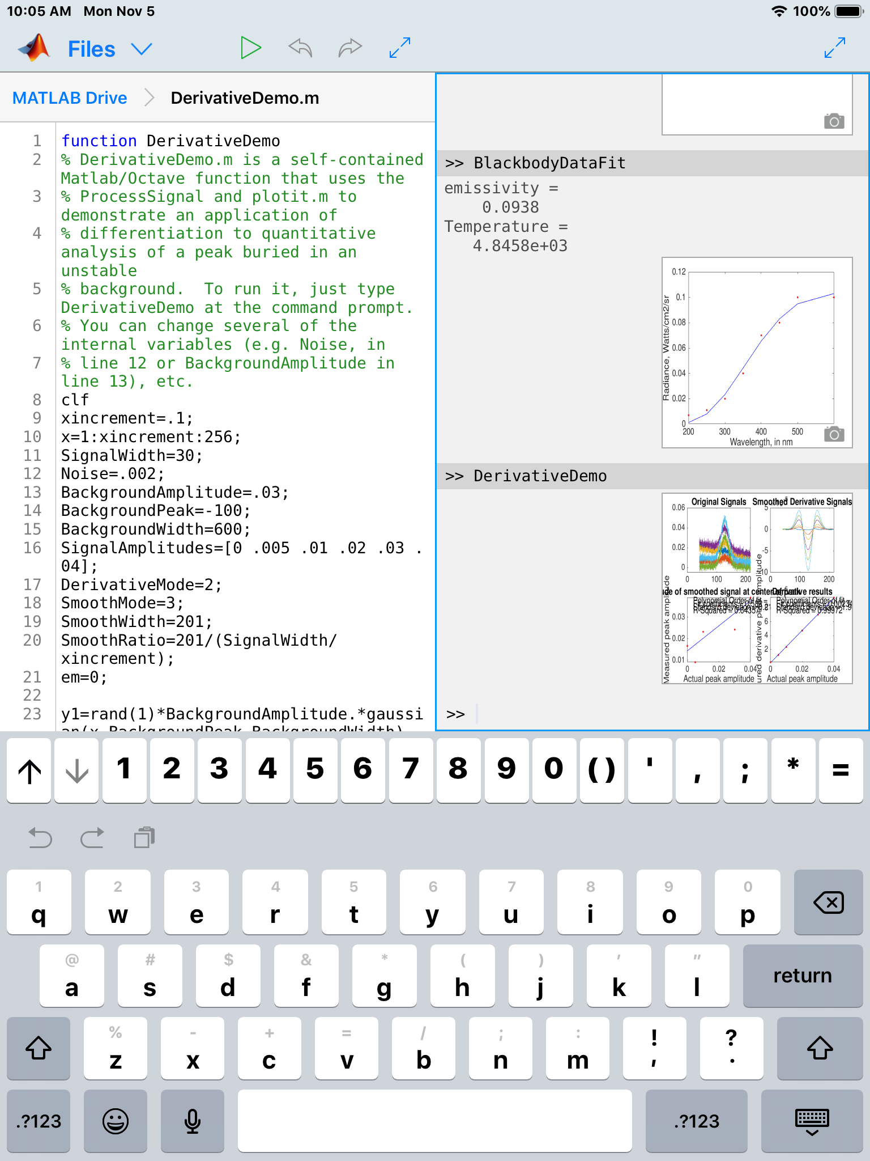Tap the MATLAB logo icon
Viewport: 870px width, 1161px height.
tap(35, 48)
